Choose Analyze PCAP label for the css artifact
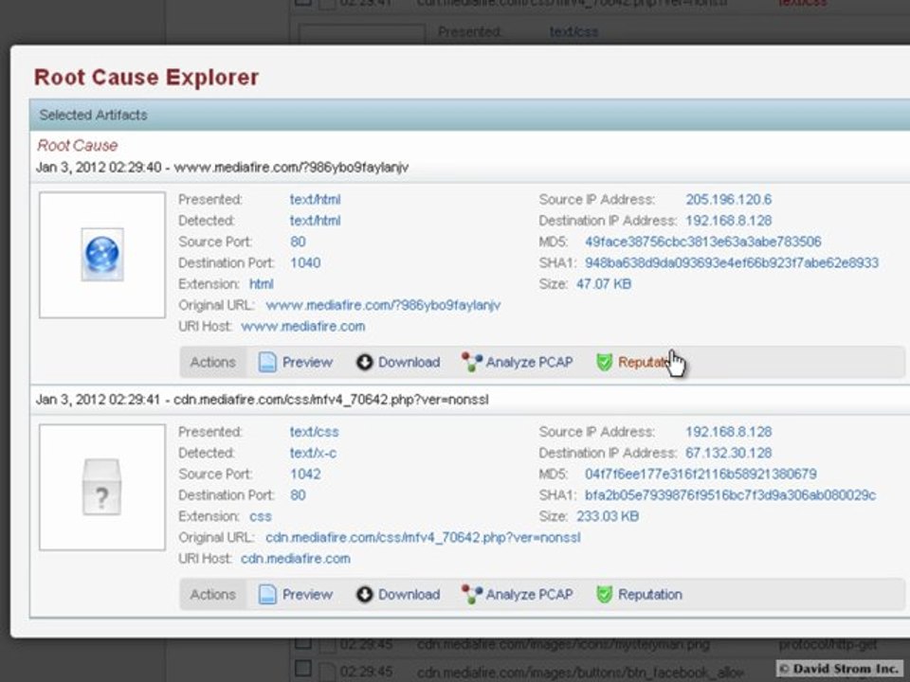Viewport: 910px width, 682px height. tap(529, 595)
